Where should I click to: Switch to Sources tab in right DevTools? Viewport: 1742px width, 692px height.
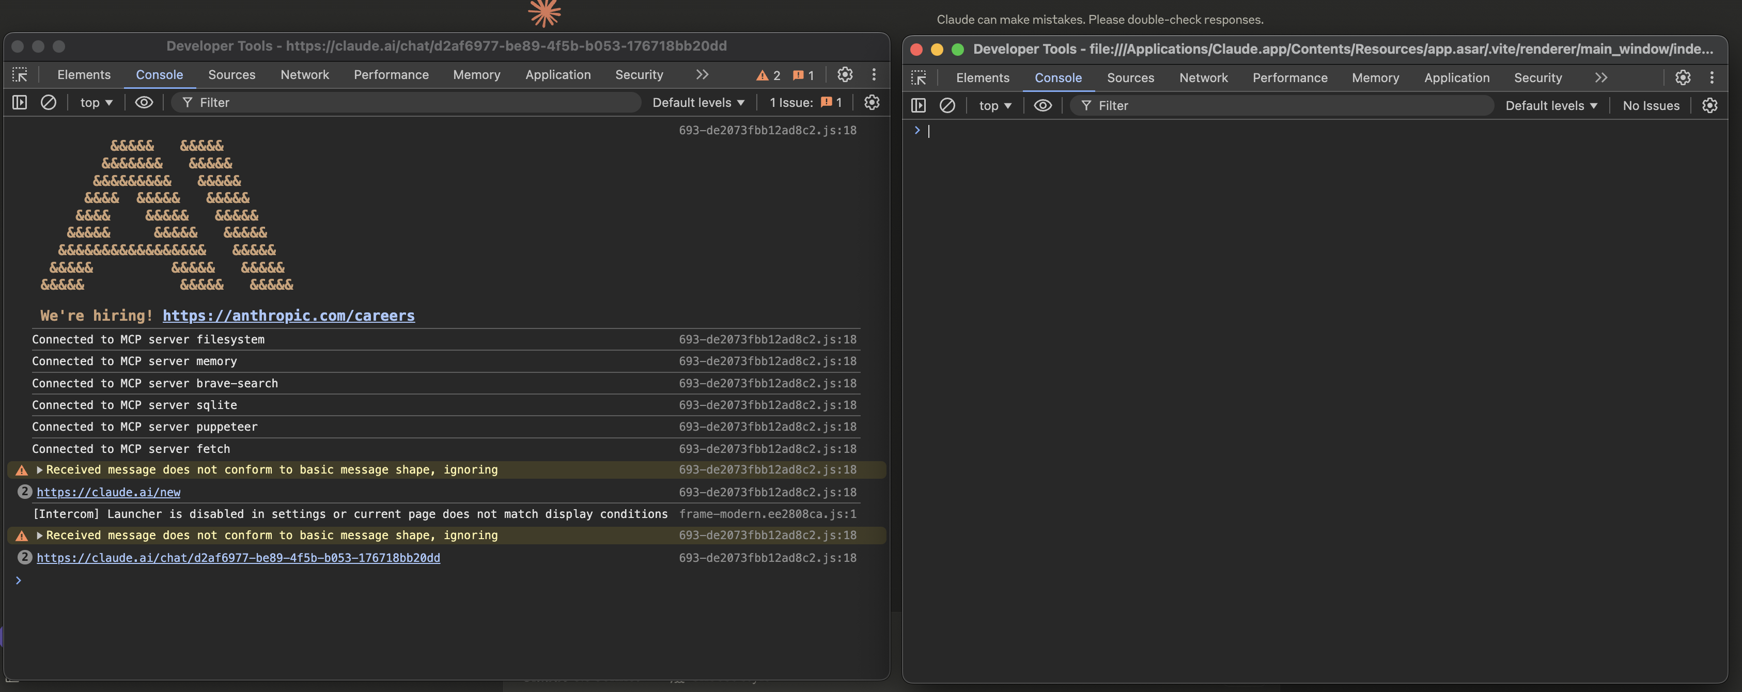coord(1130,77)
